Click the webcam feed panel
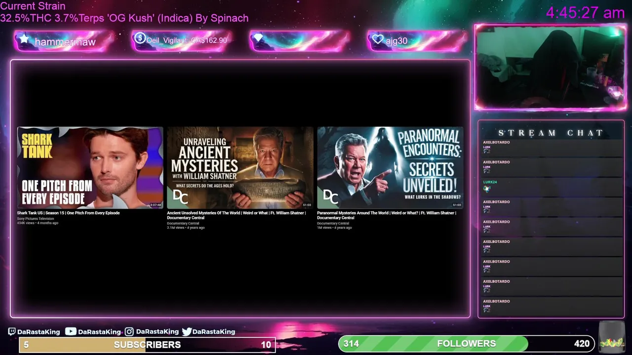The image size is (632, 355). point(551,68)
